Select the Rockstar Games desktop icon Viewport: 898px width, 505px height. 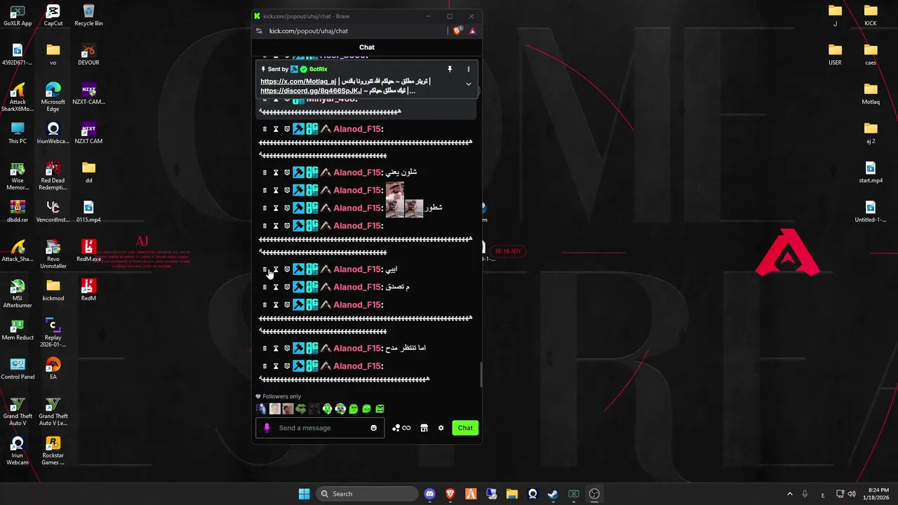click(53, 451)
